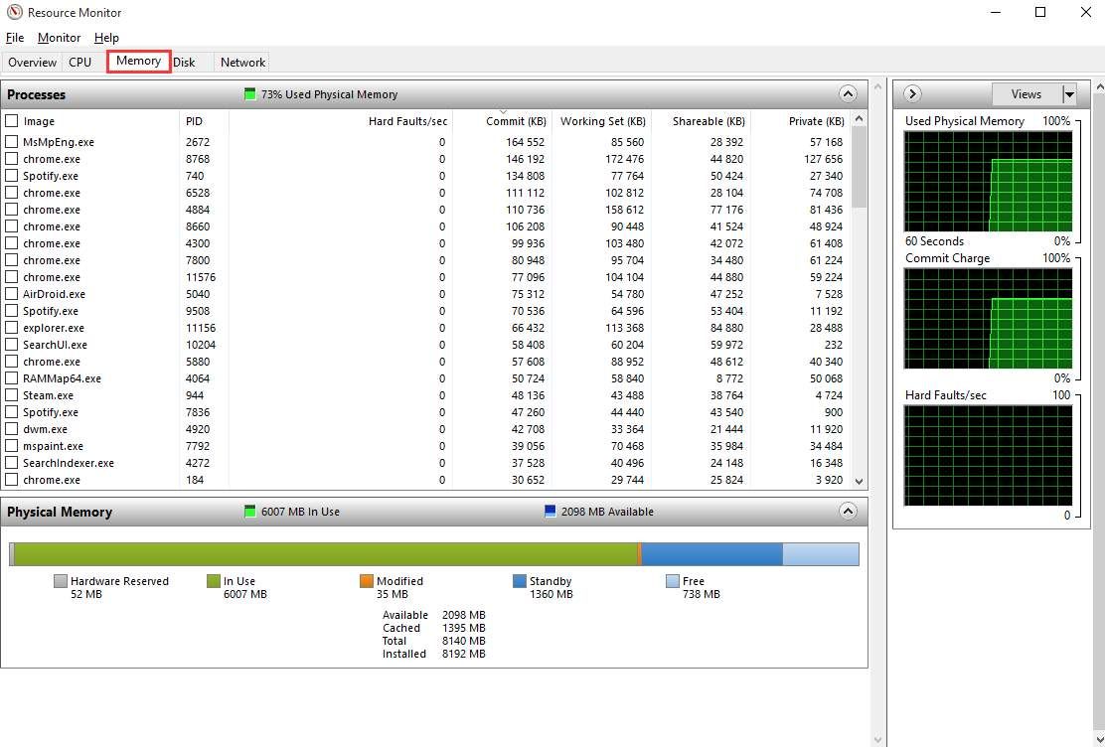Click the process list vertical scrollbar

click(860, 298)
